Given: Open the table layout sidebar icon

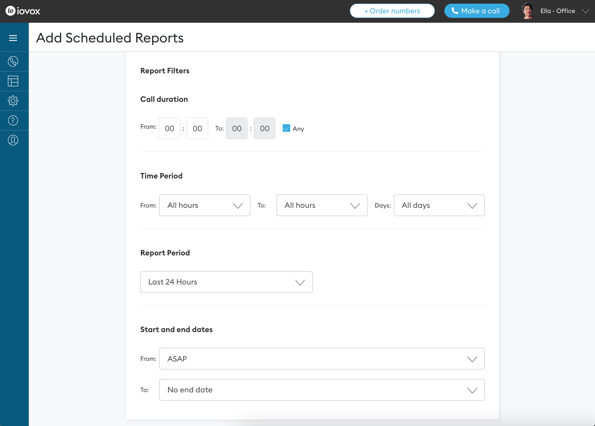Looking at the screenshot, I should pyautogui.click(x=13, y=81).
